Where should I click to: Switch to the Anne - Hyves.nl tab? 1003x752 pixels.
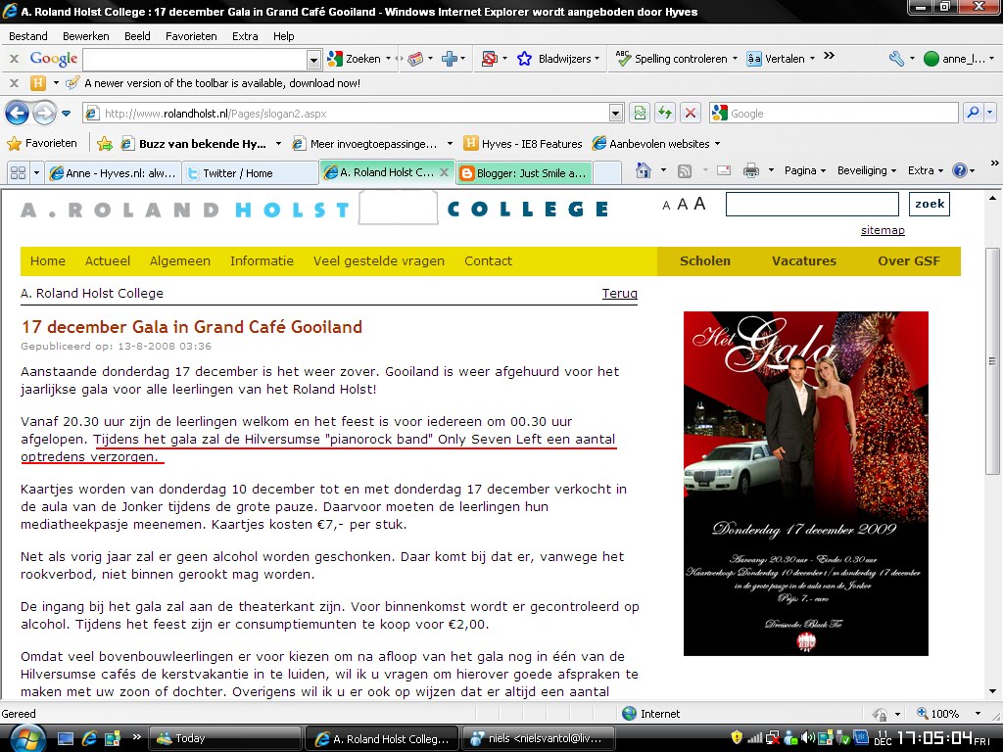tap(114, 173)
